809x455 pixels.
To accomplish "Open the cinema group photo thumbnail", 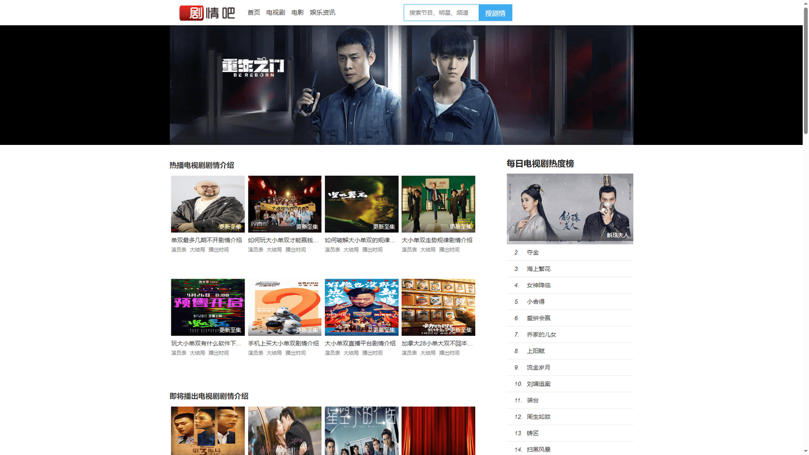I will tap(285, 204).
